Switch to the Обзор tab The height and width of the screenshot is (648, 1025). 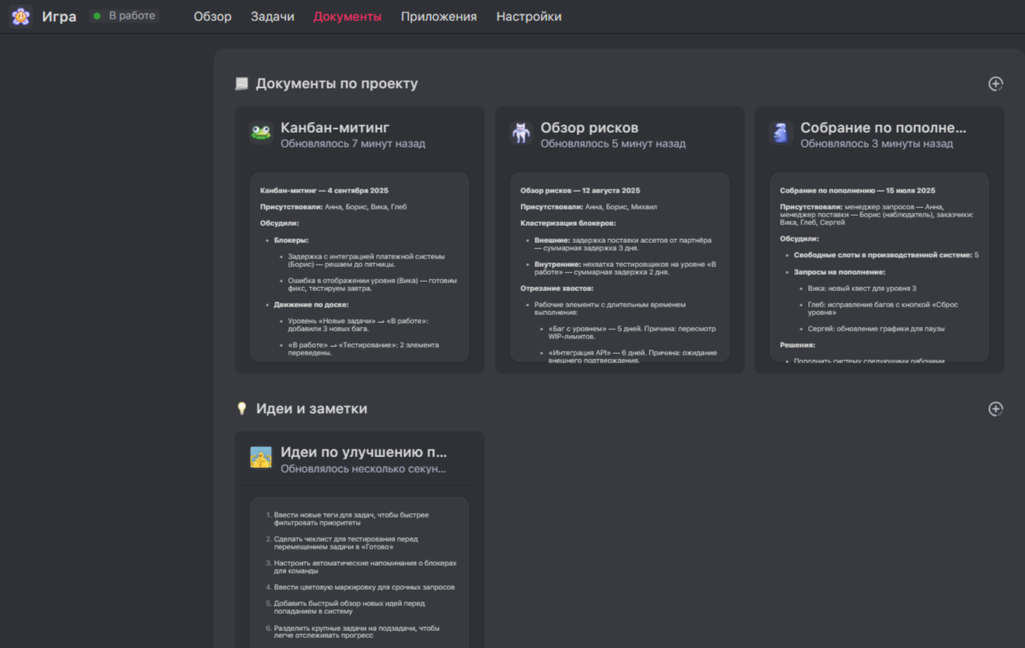(x=212, y=16)
